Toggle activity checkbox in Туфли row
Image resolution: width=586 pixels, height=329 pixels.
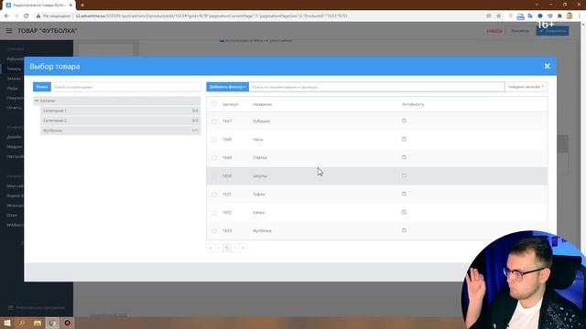pyautogui.click(x=404, y=194)
